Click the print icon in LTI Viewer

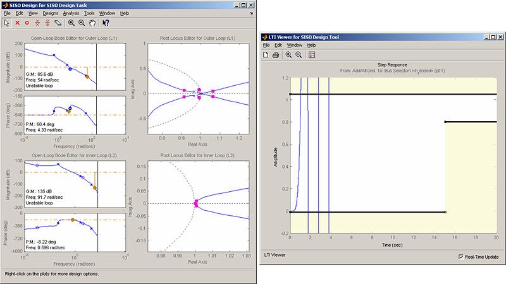tap(276, 55)
